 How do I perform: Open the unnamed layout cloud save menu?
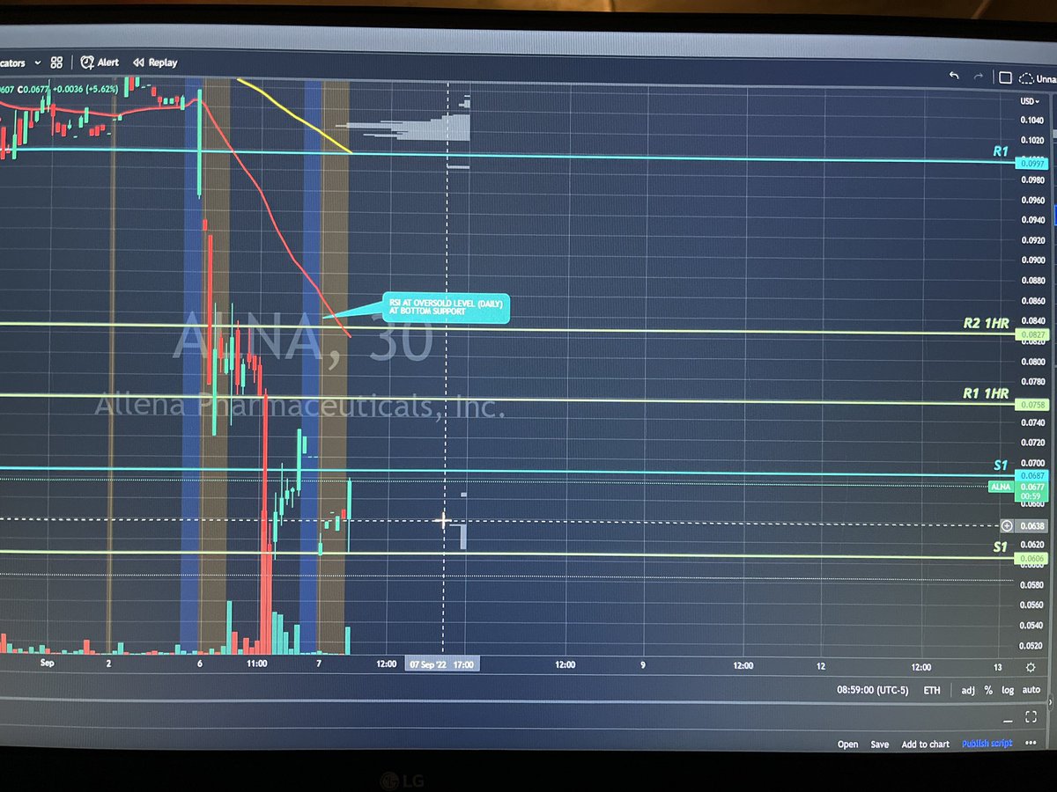tap(1037, 78)
